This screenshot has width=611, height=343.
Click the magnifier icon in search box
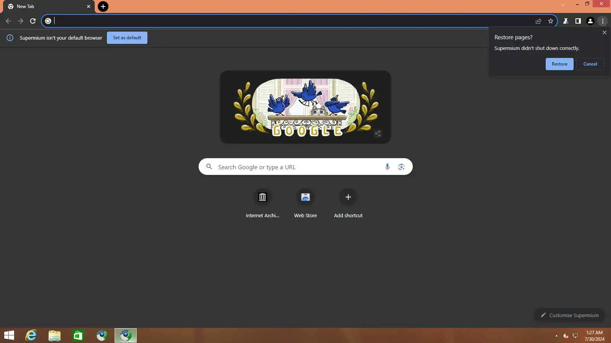[209, 167]
